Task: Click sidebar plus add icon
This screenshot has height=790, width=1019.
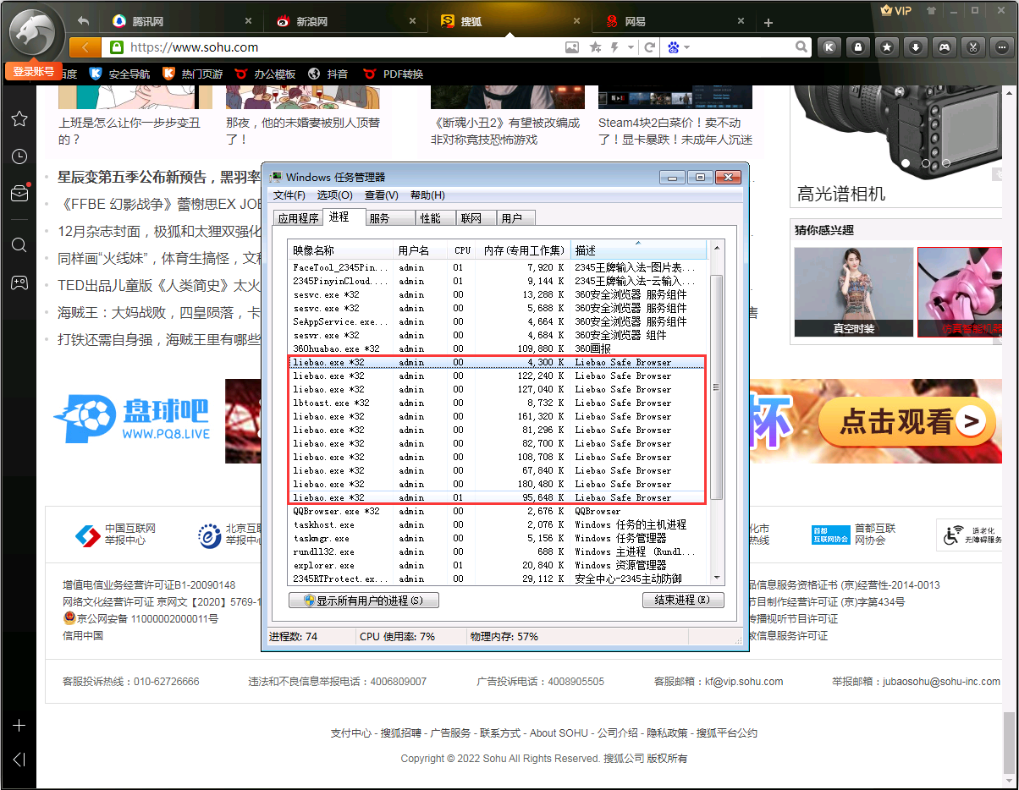Action: (x=19, y=726)
